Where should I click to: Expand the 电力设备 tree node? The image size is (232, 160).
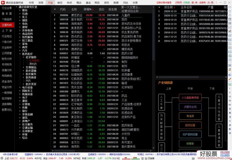coord(20,87)
